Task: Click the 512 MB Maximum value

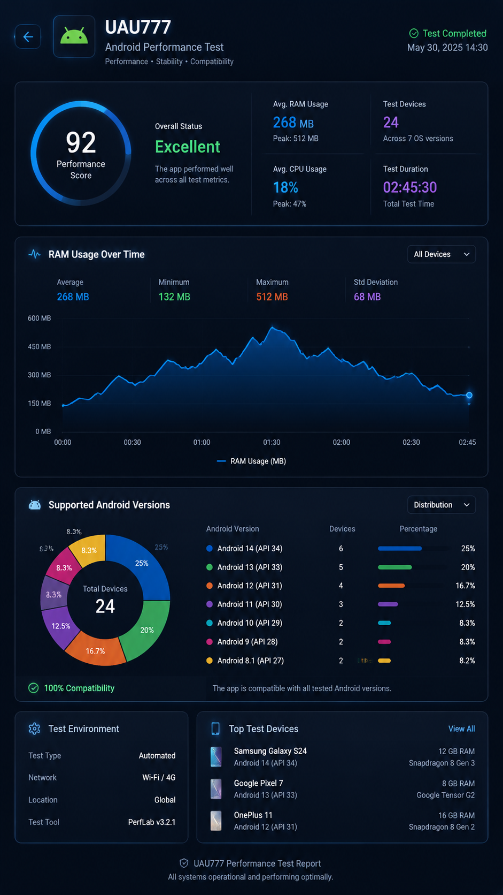Action: tap(272, 297)
